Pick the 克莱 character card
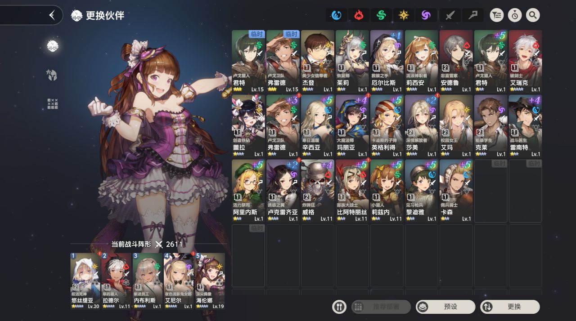The image size is (576, 321). [491, 126]
